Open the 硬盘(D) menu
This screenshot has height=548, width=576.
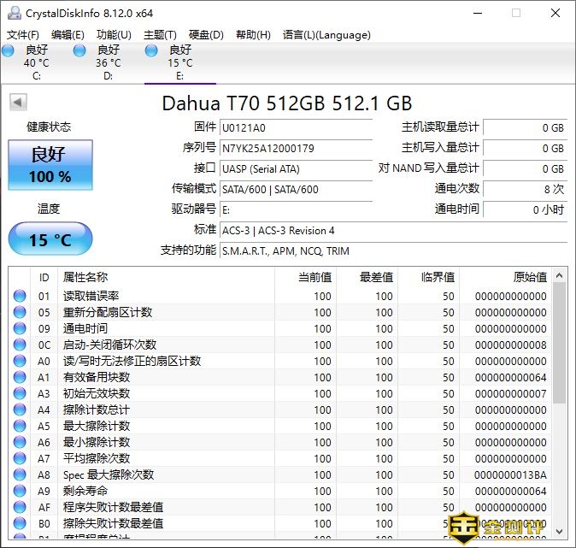(x=206, y=35)
